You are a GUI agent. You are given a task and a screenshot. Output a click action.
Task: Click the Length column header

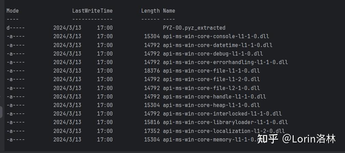coord(150,11)
